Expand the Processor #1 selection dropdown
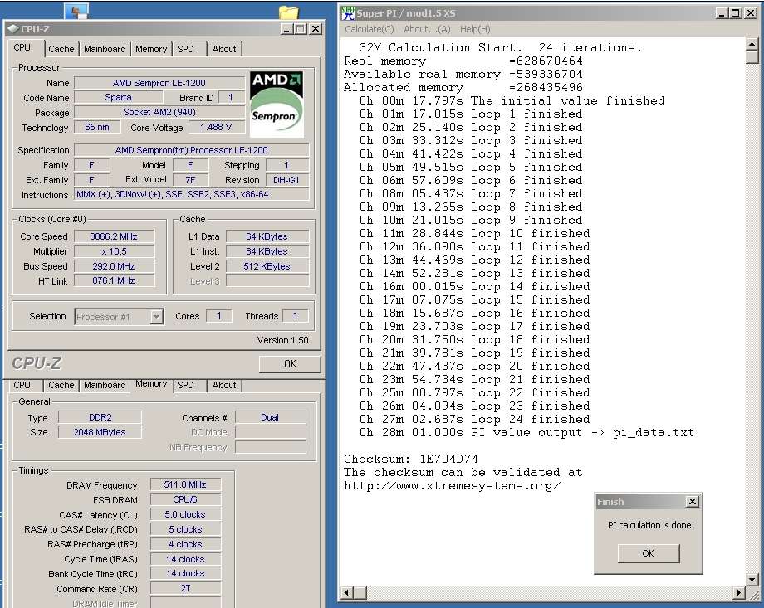The width and height of the screenshot is (764, 608). click(156, 317)
